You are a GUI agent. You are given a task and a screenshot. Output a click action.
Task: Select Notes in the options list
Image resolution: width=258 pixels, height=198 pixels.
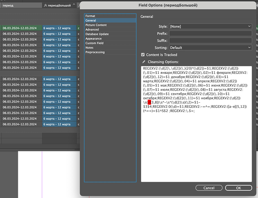(x=110, y=48)
